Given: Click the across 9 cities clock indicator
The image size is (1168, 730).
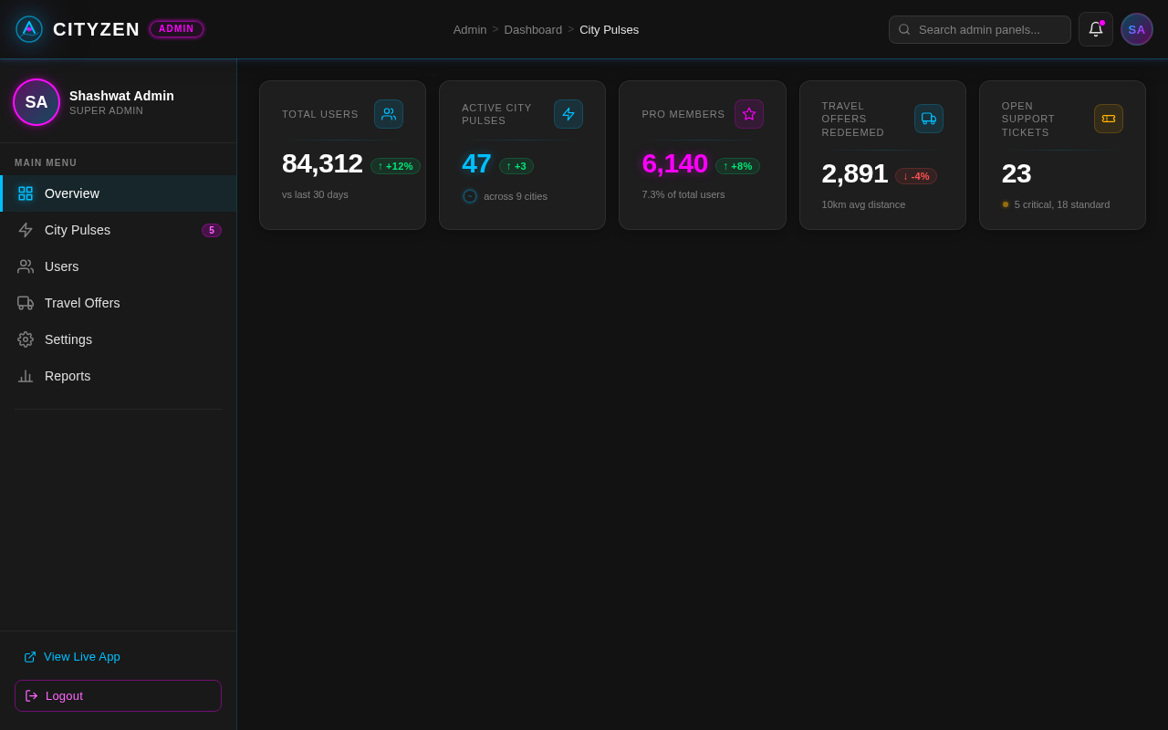Looking at the screenshot, I should coord(470,196).
